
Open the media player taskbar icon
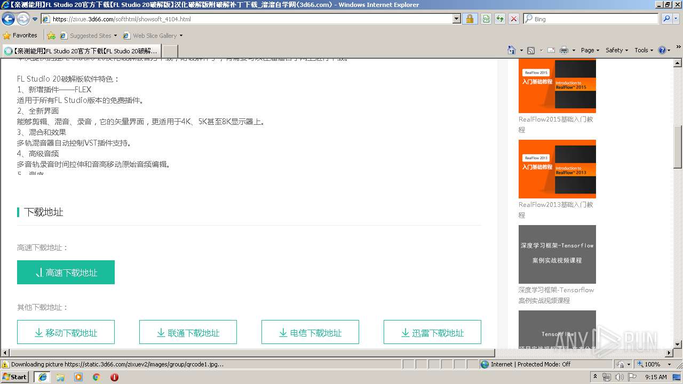[78, 377]
